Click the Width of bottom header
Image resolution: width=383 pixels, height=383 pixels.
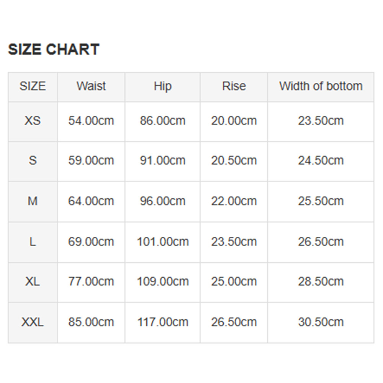click(x=321, y=86)
